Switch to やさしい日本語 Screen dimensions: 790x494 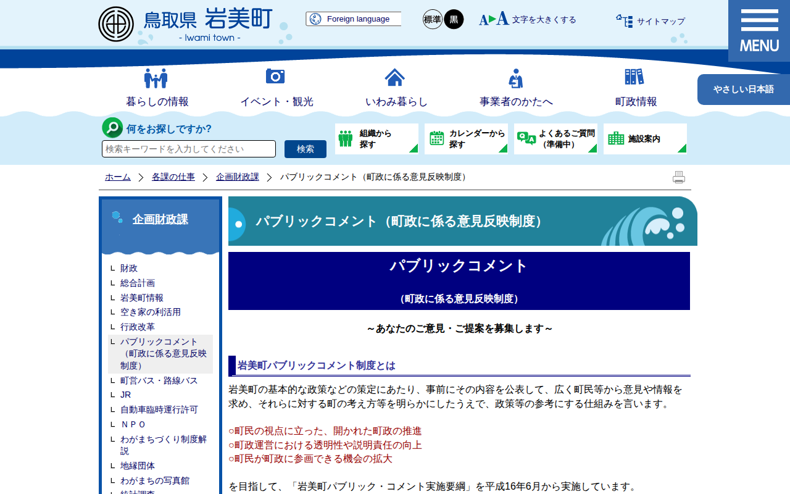(744, 90)
